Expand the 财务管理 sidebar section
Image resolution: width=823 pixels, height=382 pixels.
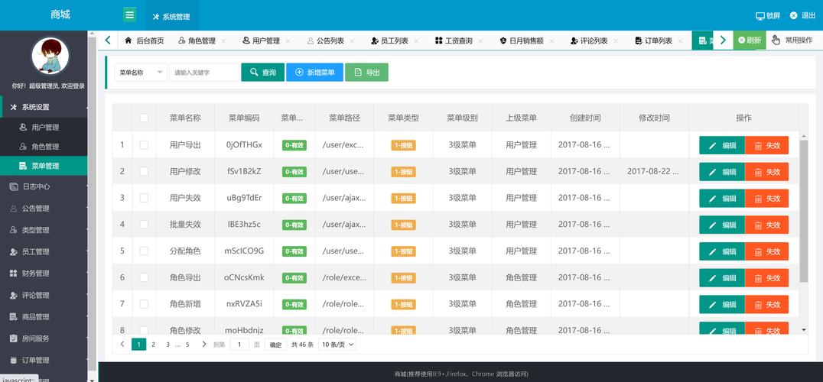click(x=44, y=274)
